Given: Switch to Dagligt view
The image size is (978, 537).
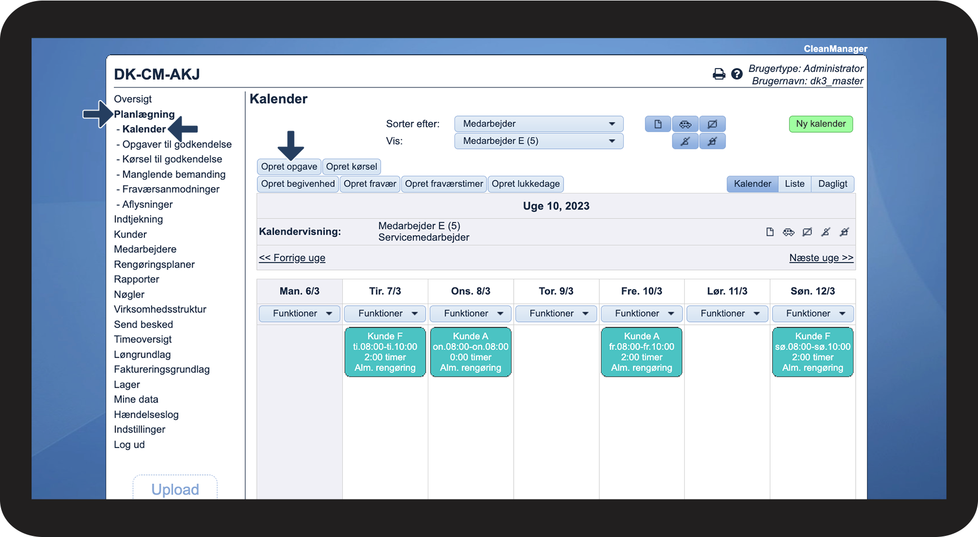Looking at the screenshot, I should point(833,184).
